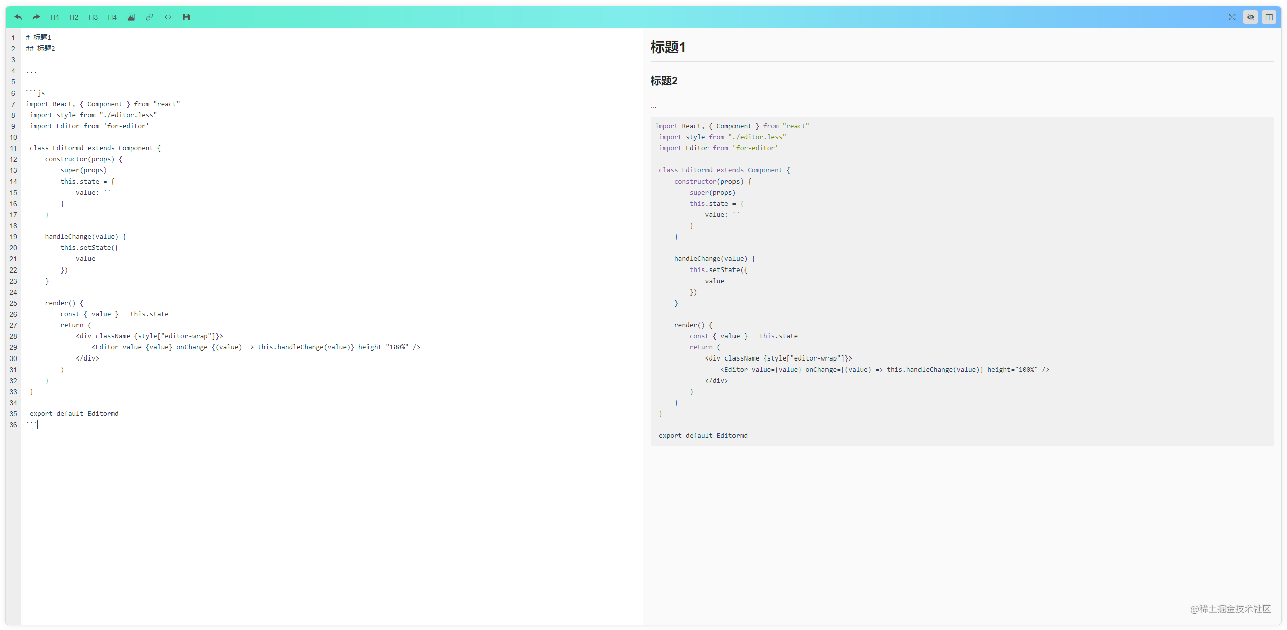This screenshot has width=1287, height=630.
Task: Click the undo arrow icon
Action: pyautogui.click(x=18, y=17)
